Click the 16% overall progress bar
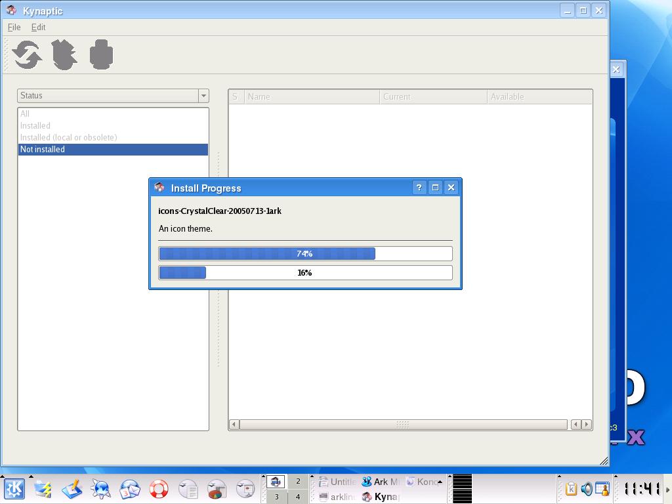This screenshot has width=672, height=504. pyautogui.click(x=305, y=272)
